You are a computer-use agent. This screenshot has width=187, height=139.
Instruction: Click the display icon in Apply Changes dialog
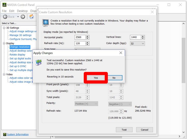click(x=39, y=62)
